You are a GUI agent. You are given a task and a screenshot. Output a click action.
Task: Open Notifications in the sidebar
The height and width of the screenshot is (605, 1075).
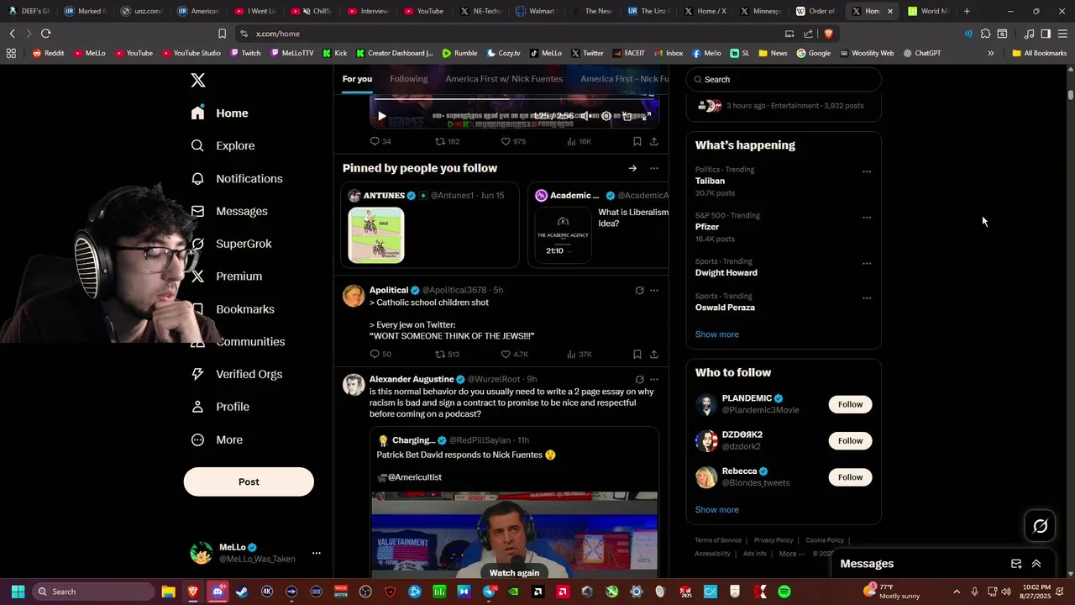[x=236, y=178]
